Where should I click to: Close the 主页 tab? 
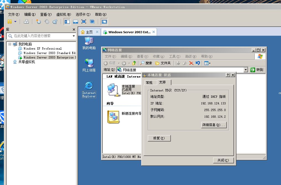click(x=97, y=32)
